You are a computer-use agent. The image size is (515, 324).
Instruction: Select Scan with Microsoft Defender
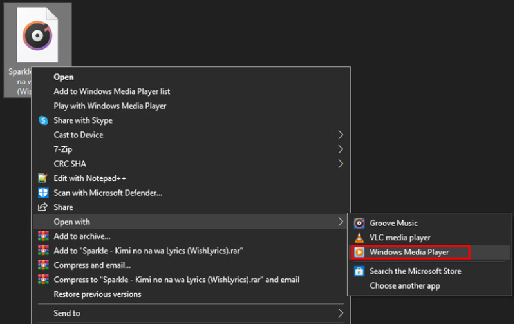(191, 193)
